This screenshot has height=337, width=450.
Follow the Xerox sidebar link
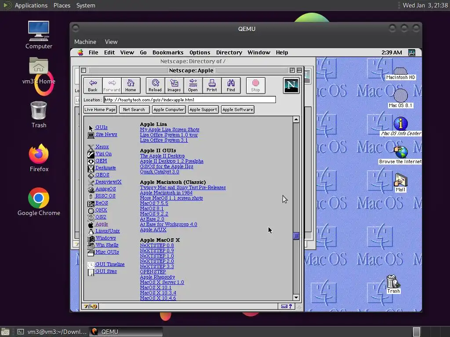[x=102, y=147]
